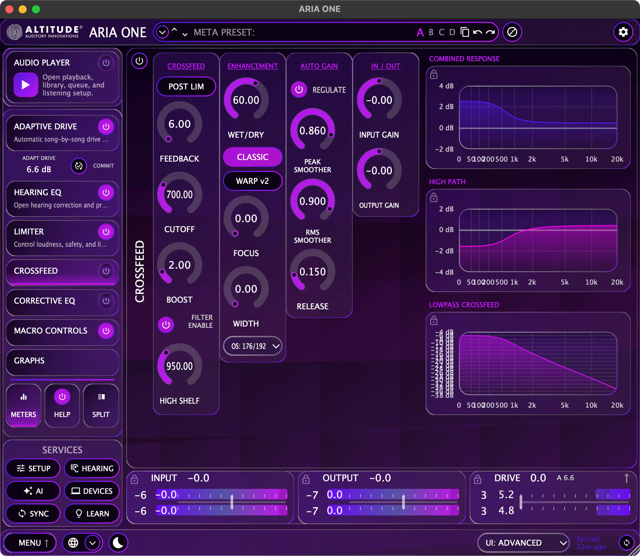Click the Input meter slider handle
The width and height of the screenshot is (640, 556).
coord(232,502)
